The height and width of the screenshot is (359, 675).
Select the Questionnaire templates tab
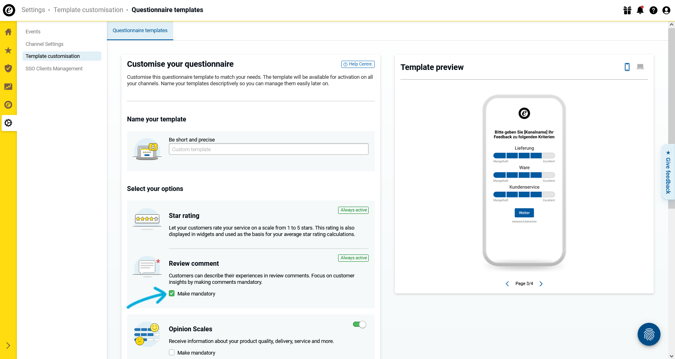point(140,31)
